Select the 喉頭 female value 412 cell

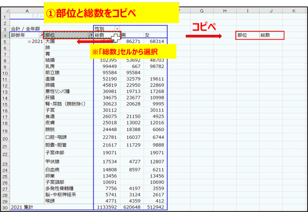click(155, 201)
